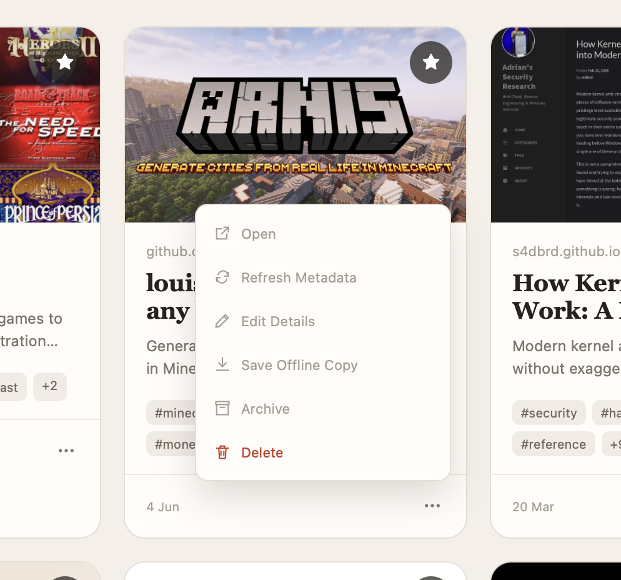Choose Open from the context menu
The width and height of the screenshot is (621, 580).
pyautogui.click(x=323, y=234)
